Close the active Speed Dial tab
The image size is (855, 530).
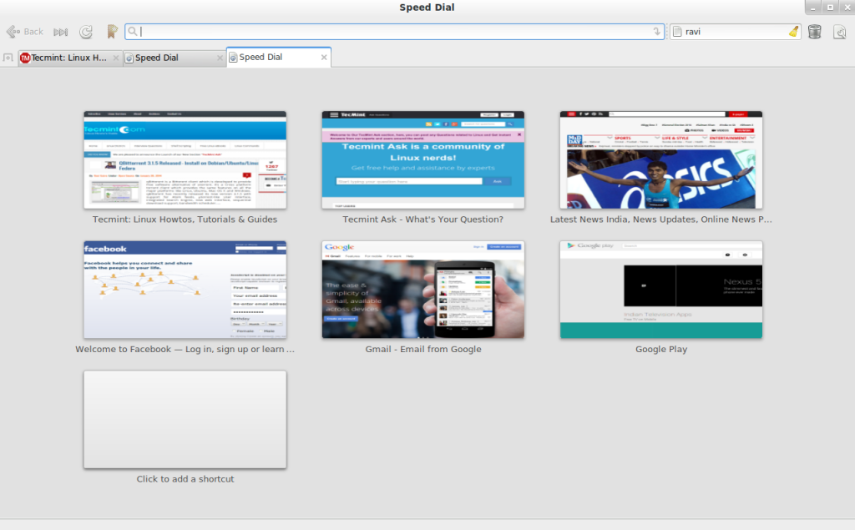coord(324,57)
